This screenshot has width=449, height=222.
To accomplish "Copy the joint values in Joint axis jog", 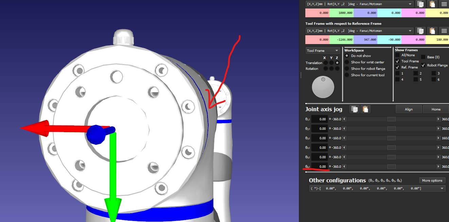I will tap(355, 109).
